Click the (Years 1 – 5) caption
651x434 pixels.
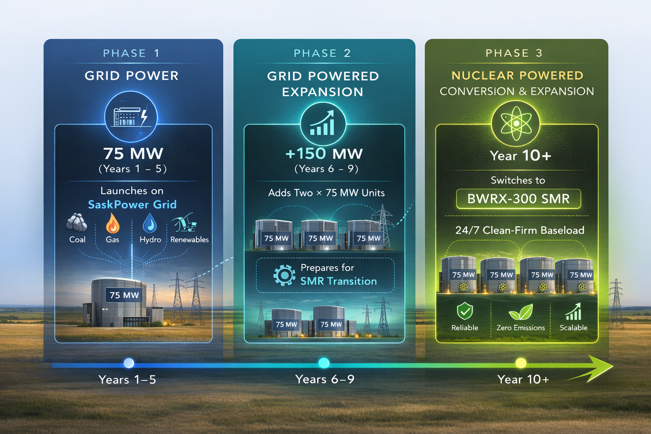(133, 169)
